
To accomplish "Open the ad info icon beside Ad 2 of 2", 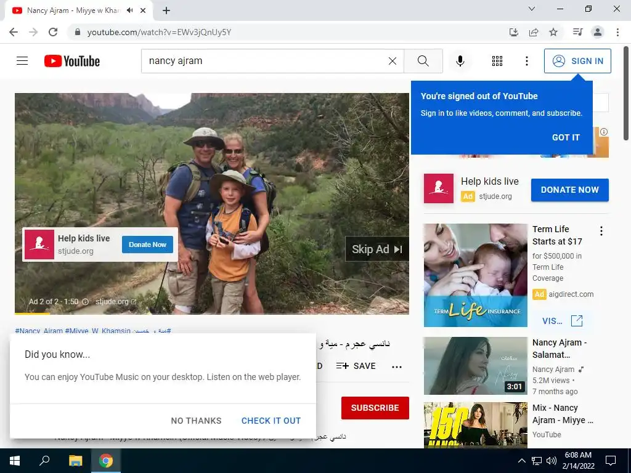I will [x=85, y=302].
